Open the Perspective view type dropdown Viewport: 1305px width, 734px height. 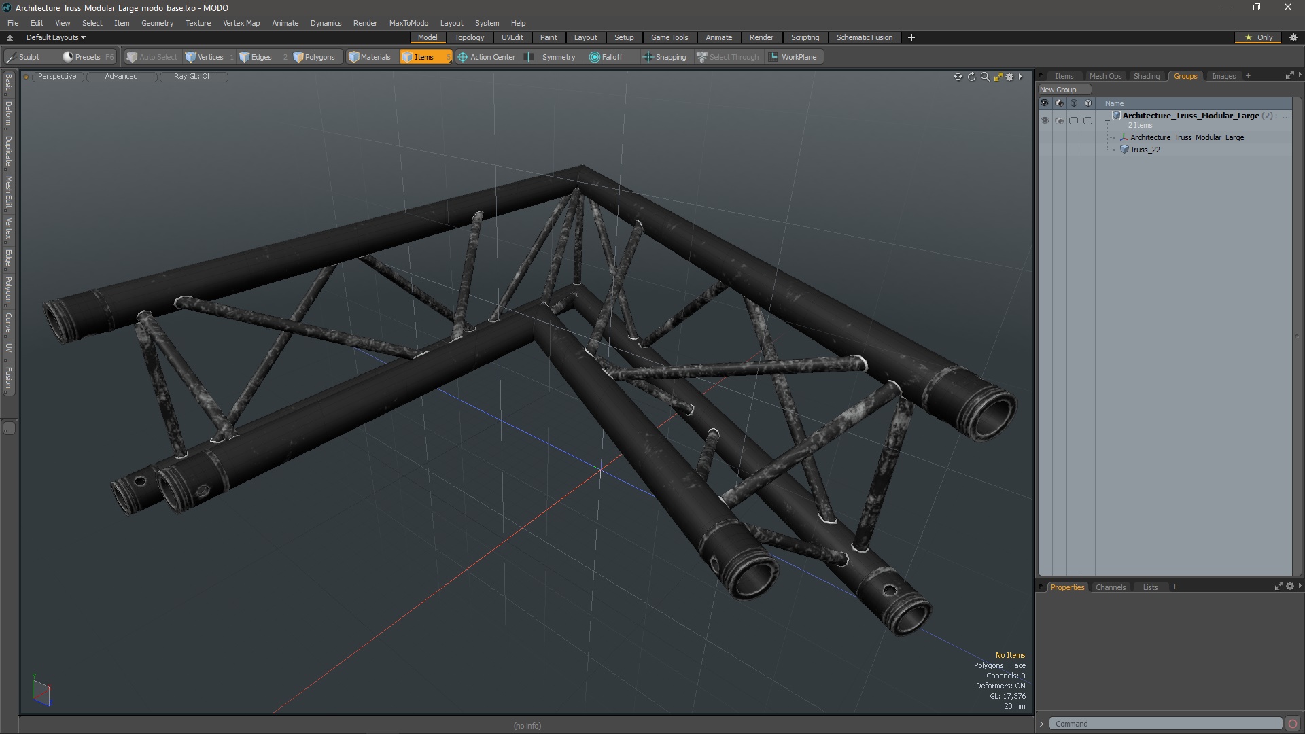(57, 76)
